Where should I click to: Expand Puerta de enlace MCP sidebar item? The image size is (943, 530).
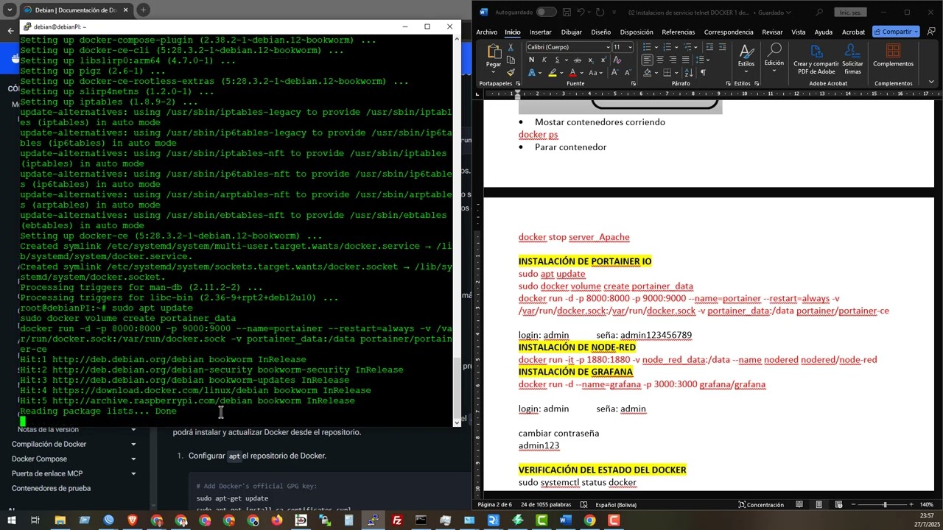[133, 473]
